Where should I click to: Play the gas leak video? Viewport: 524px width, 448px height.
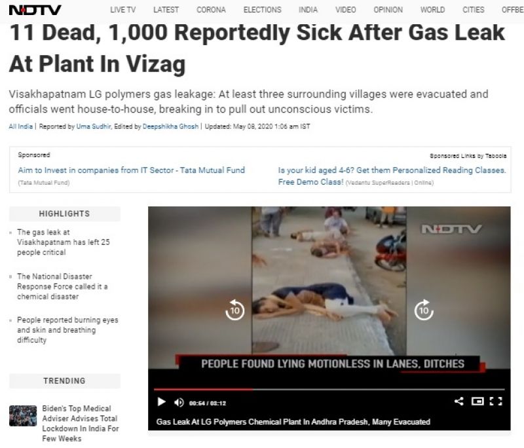tap(161, 401)
